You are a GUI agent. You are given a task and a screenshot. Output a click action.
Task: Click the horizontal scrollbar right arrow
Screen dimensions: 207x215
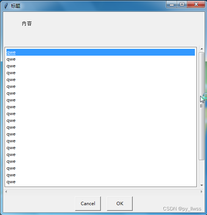tap(202, 192)
